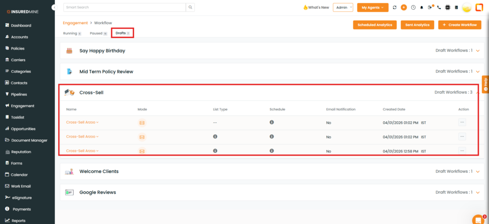Click the phone call icon
489x224 pixels.
point(439,8)
